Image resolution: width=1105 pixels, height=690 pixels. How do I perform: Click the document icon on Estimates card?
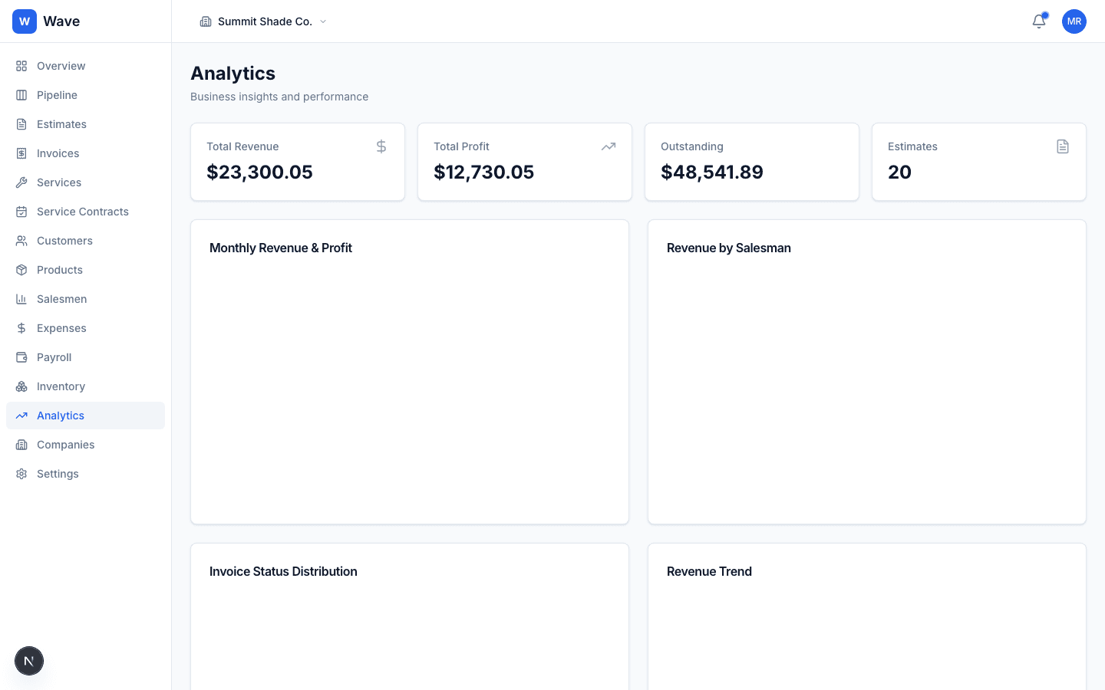tap(1063, 146)
